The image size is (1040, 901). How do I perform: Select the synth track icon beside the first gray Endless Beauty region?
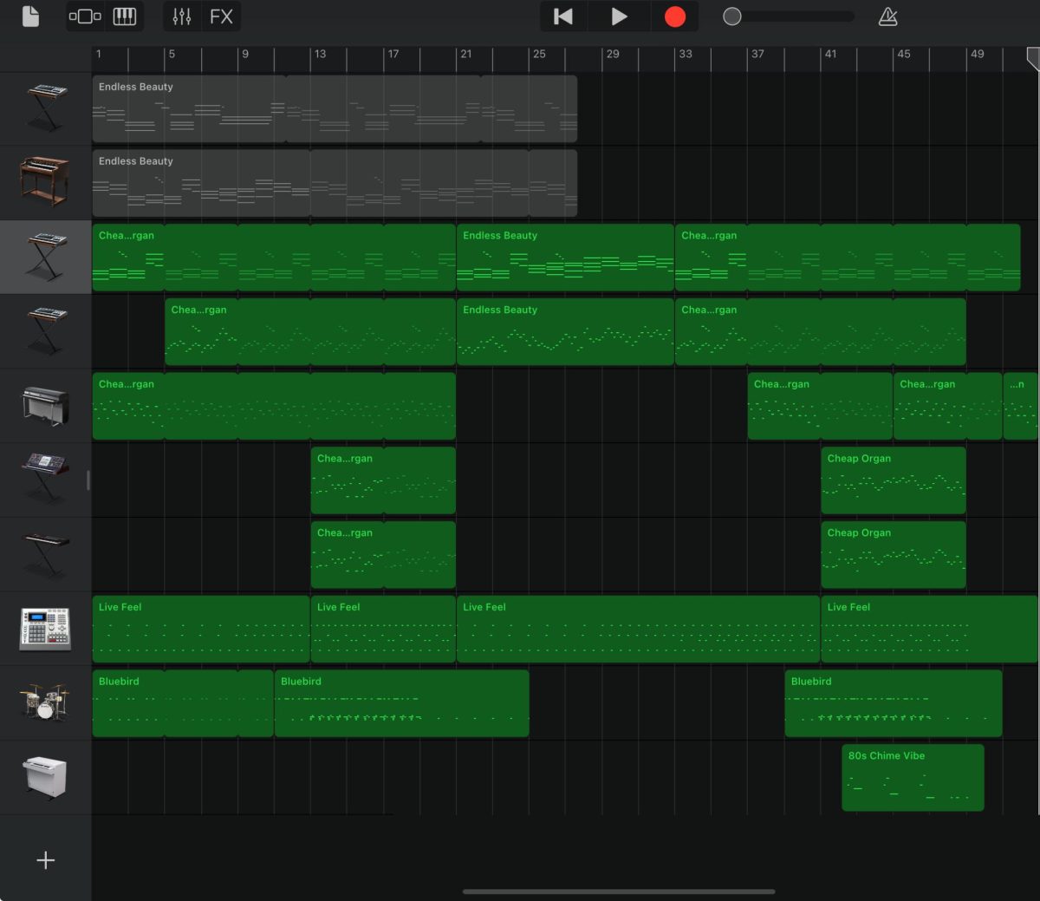(45, 108)
